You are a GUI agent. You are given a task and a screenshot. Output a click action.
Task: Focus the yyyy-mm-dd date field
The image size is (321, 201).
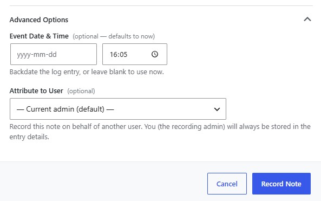tap(54, 54)
